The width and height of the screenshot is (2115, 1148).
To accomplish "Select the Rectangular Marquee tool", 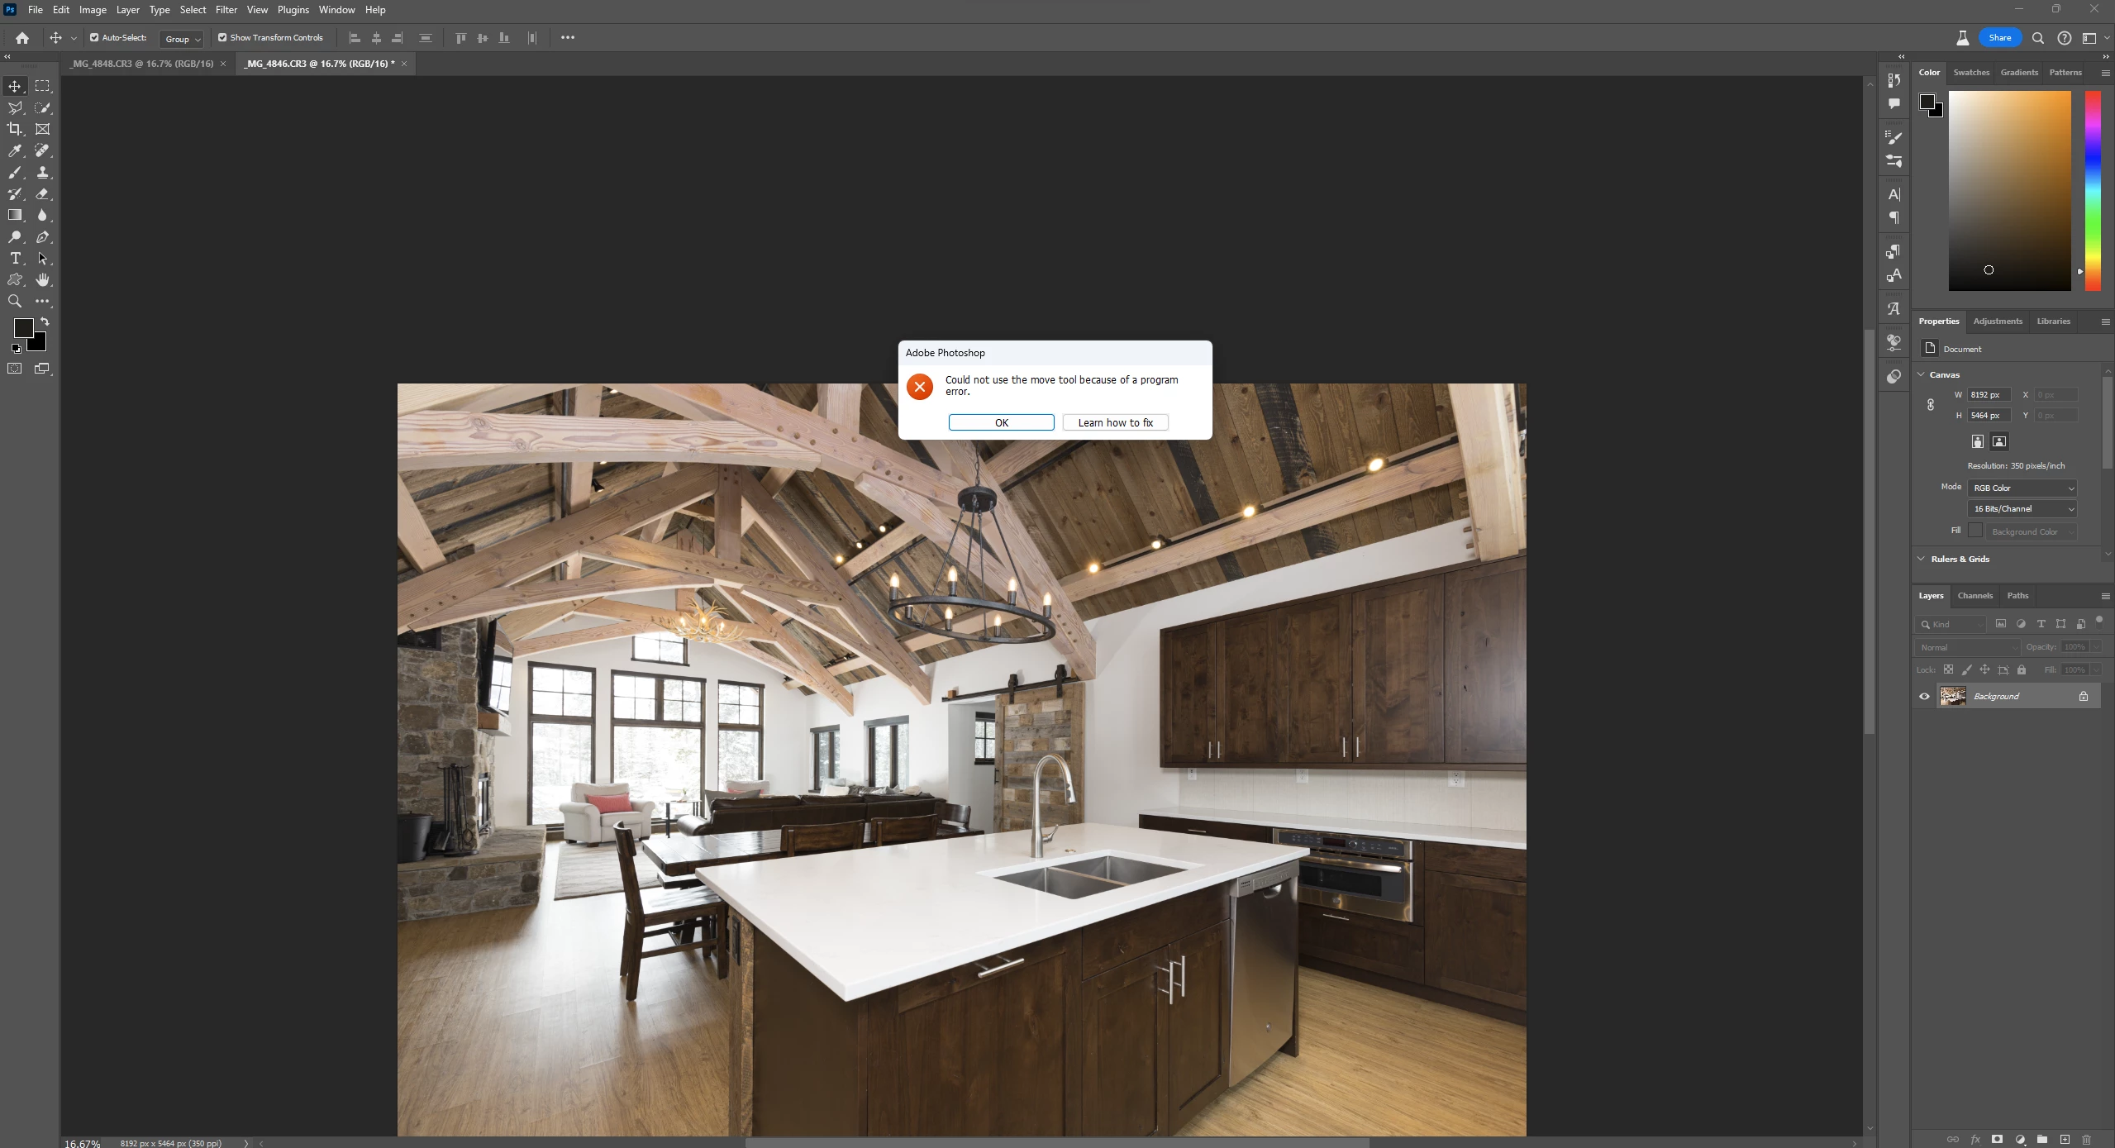I will 43,86.
